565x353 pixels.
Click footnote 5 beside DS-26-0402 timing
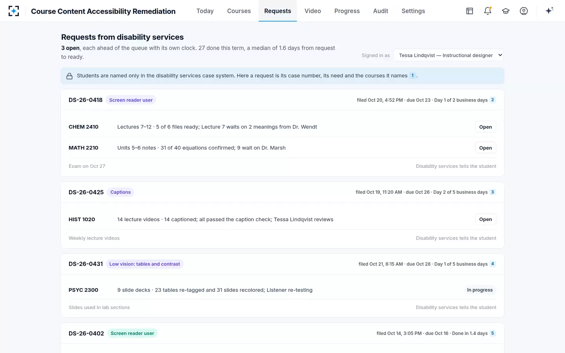coord(492,333)
